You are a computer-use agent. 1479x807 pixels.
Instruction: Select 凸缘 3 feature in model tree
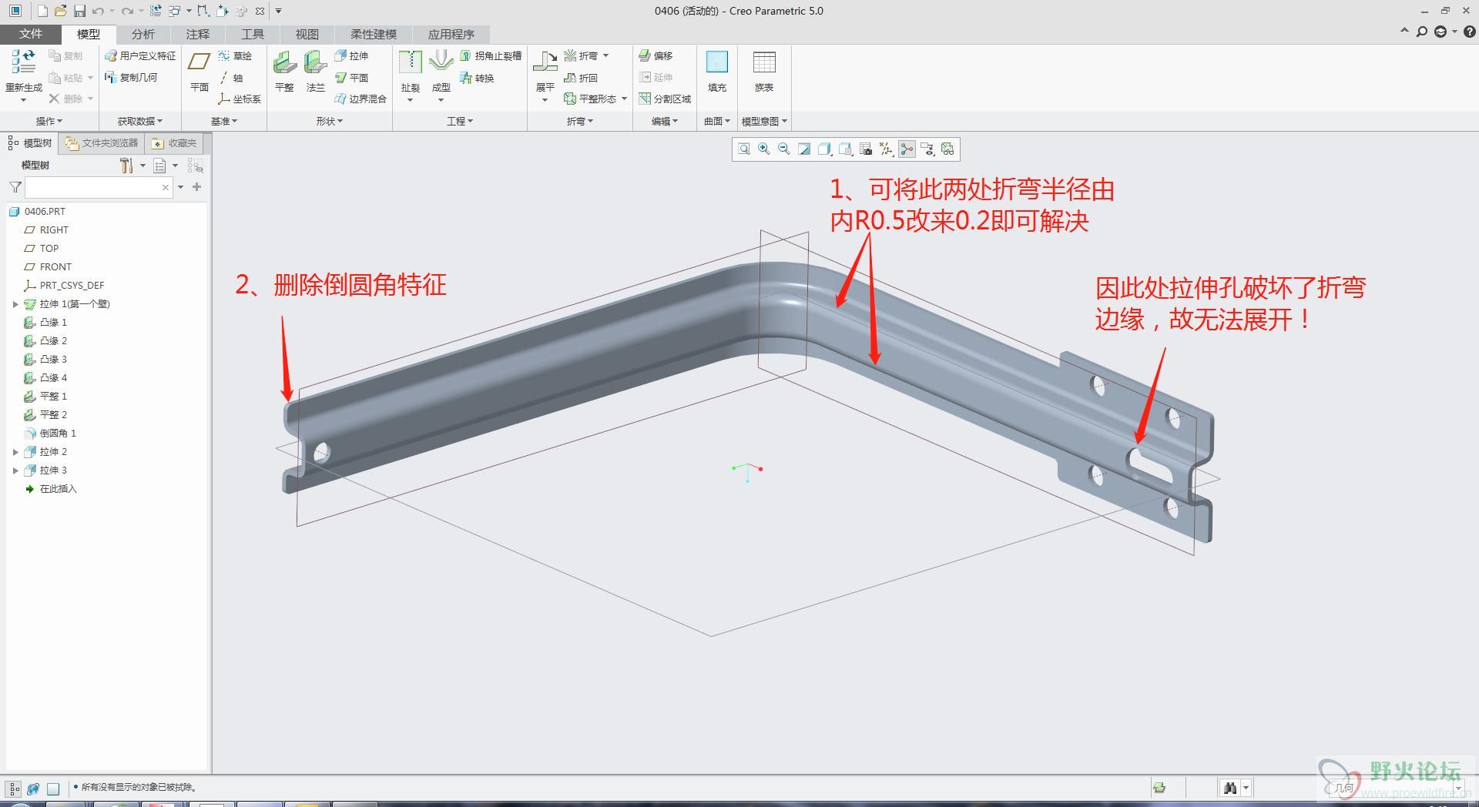pyautogui.click(x=46, y=360)
